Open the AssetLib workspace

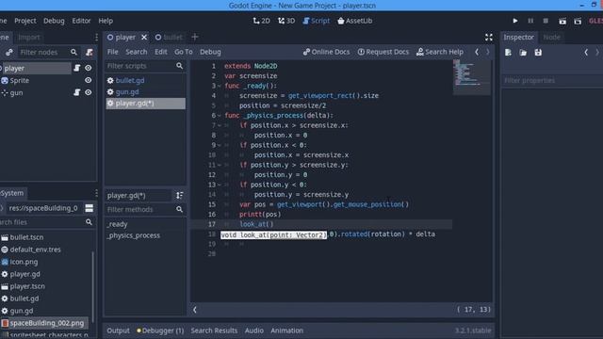pos(354,21)
